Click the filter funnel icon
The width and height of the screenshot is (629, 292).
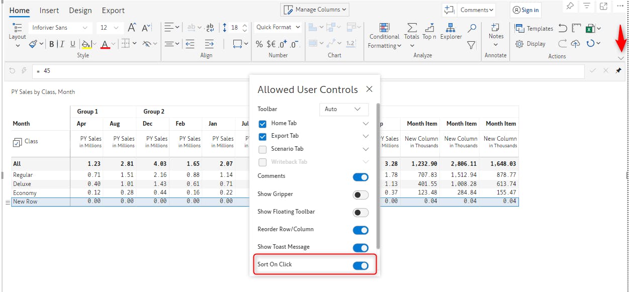[471, 45]
